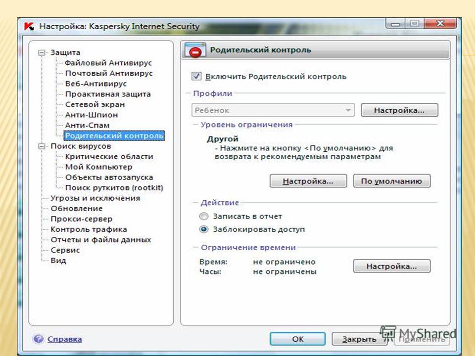Open the Справка help link
The width and height of the screenshot is (475, 356).
coord(64,339)
